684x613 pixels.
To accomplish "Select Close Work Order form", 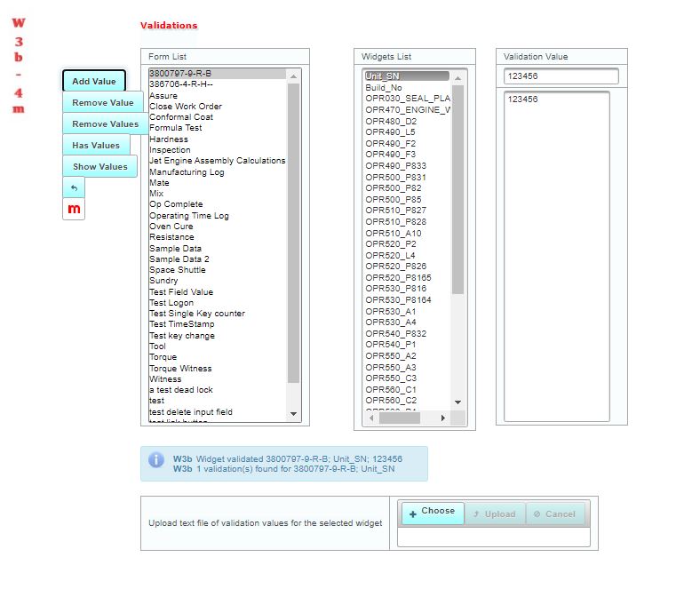I will pos(218,106).
